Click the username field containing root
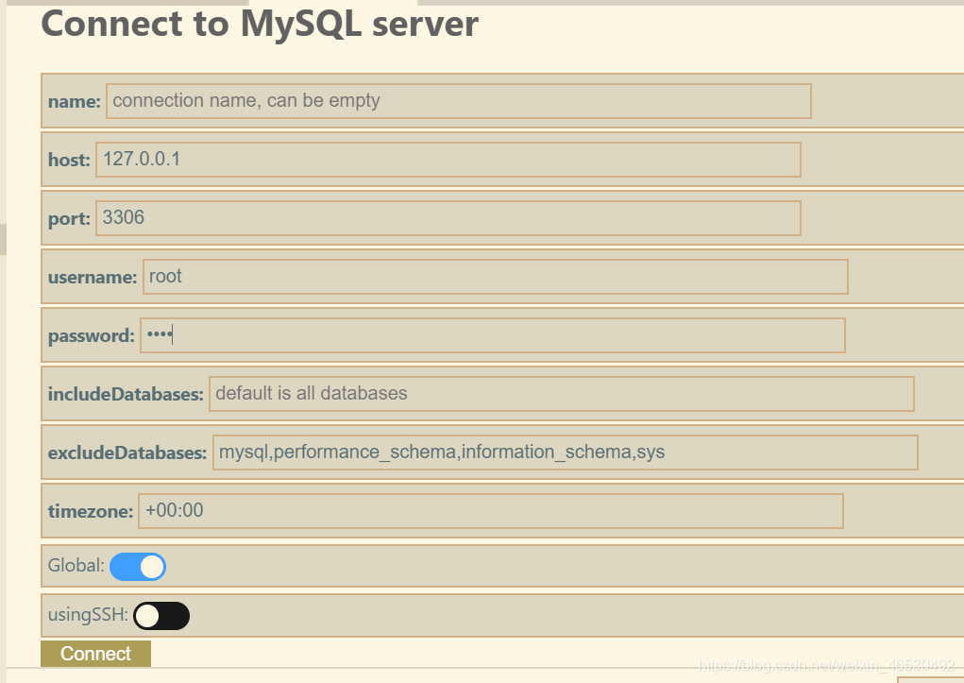The height and width of the screenshot is (683, 964). pos(496,277)
